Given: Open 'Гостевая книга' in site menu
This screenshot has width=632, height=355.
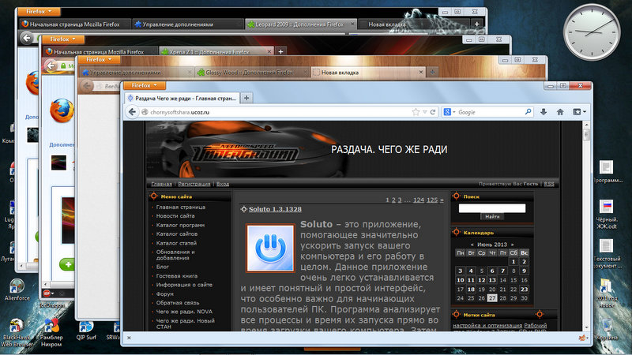Looking at the screenshot, I should pos(176,275).
